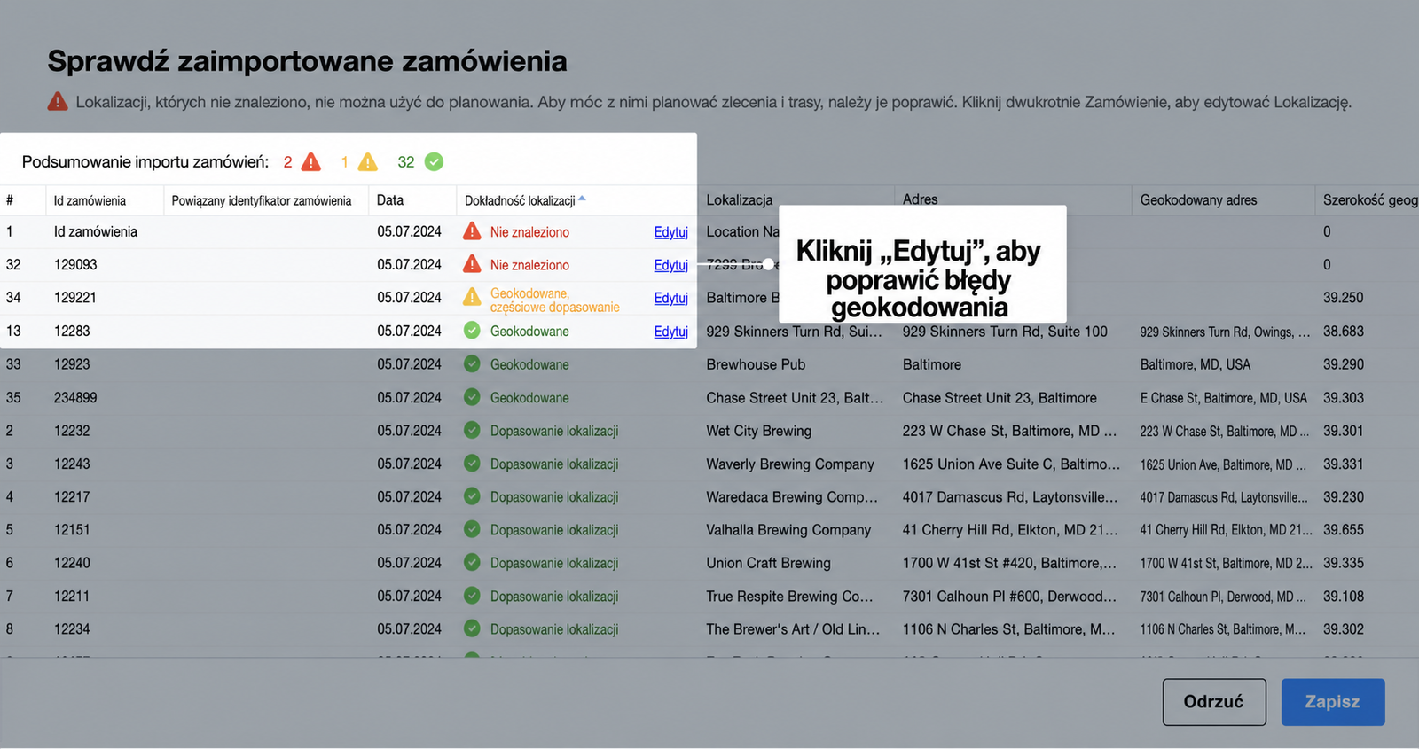Click 'Waredaca Brewing Comp…' location cell
Viewport: 1419px width, 749px height.
tap(792, 497)
